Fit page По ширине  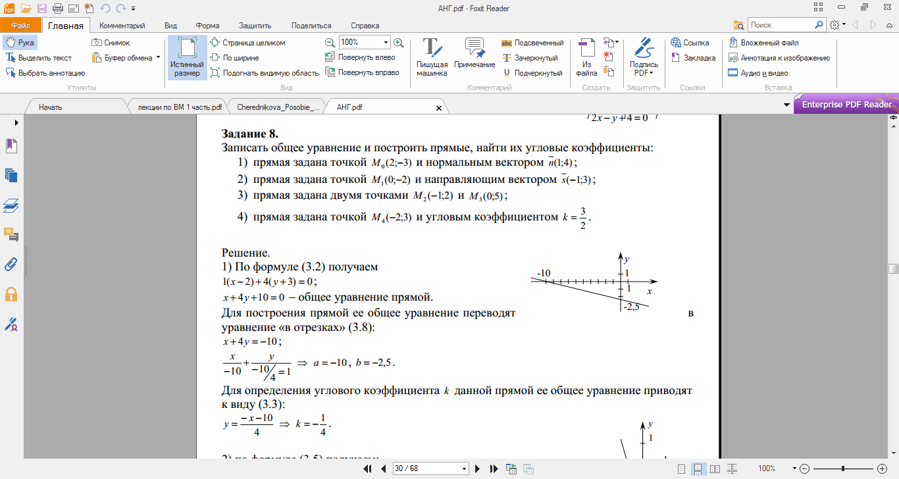(x=235, y=58)
